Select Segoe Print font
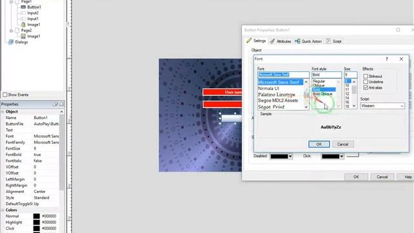The height and width of the screenshot is (233, 414). click(271, 107)
